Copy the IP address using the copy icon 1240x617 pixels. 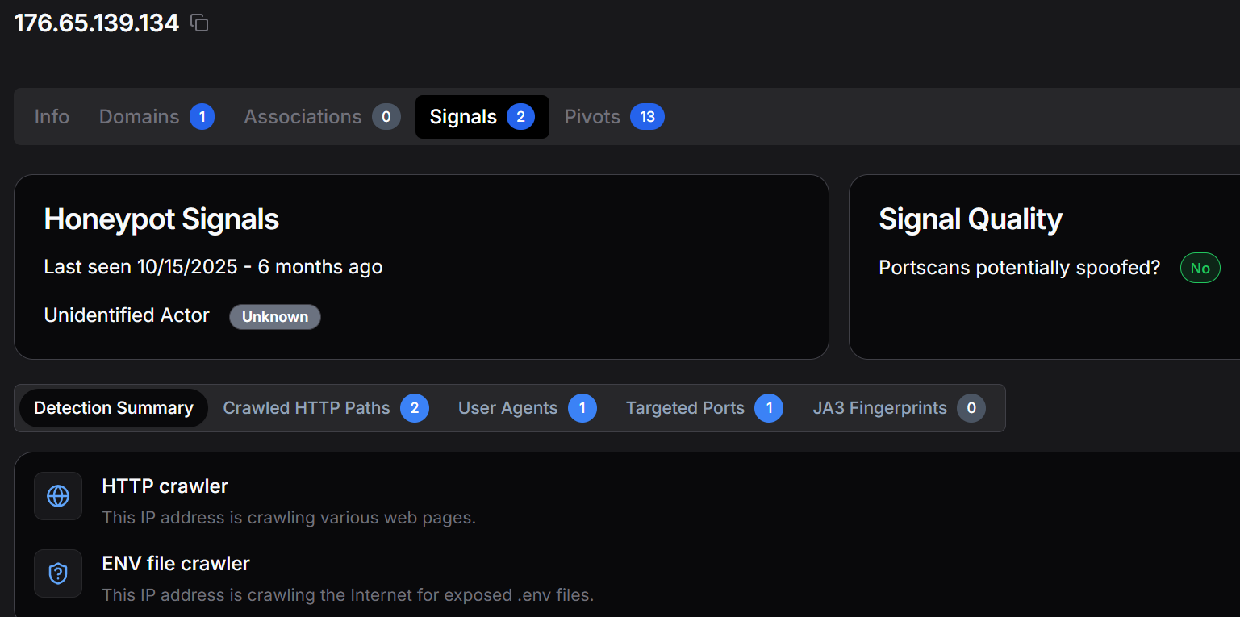click(199, 23)
